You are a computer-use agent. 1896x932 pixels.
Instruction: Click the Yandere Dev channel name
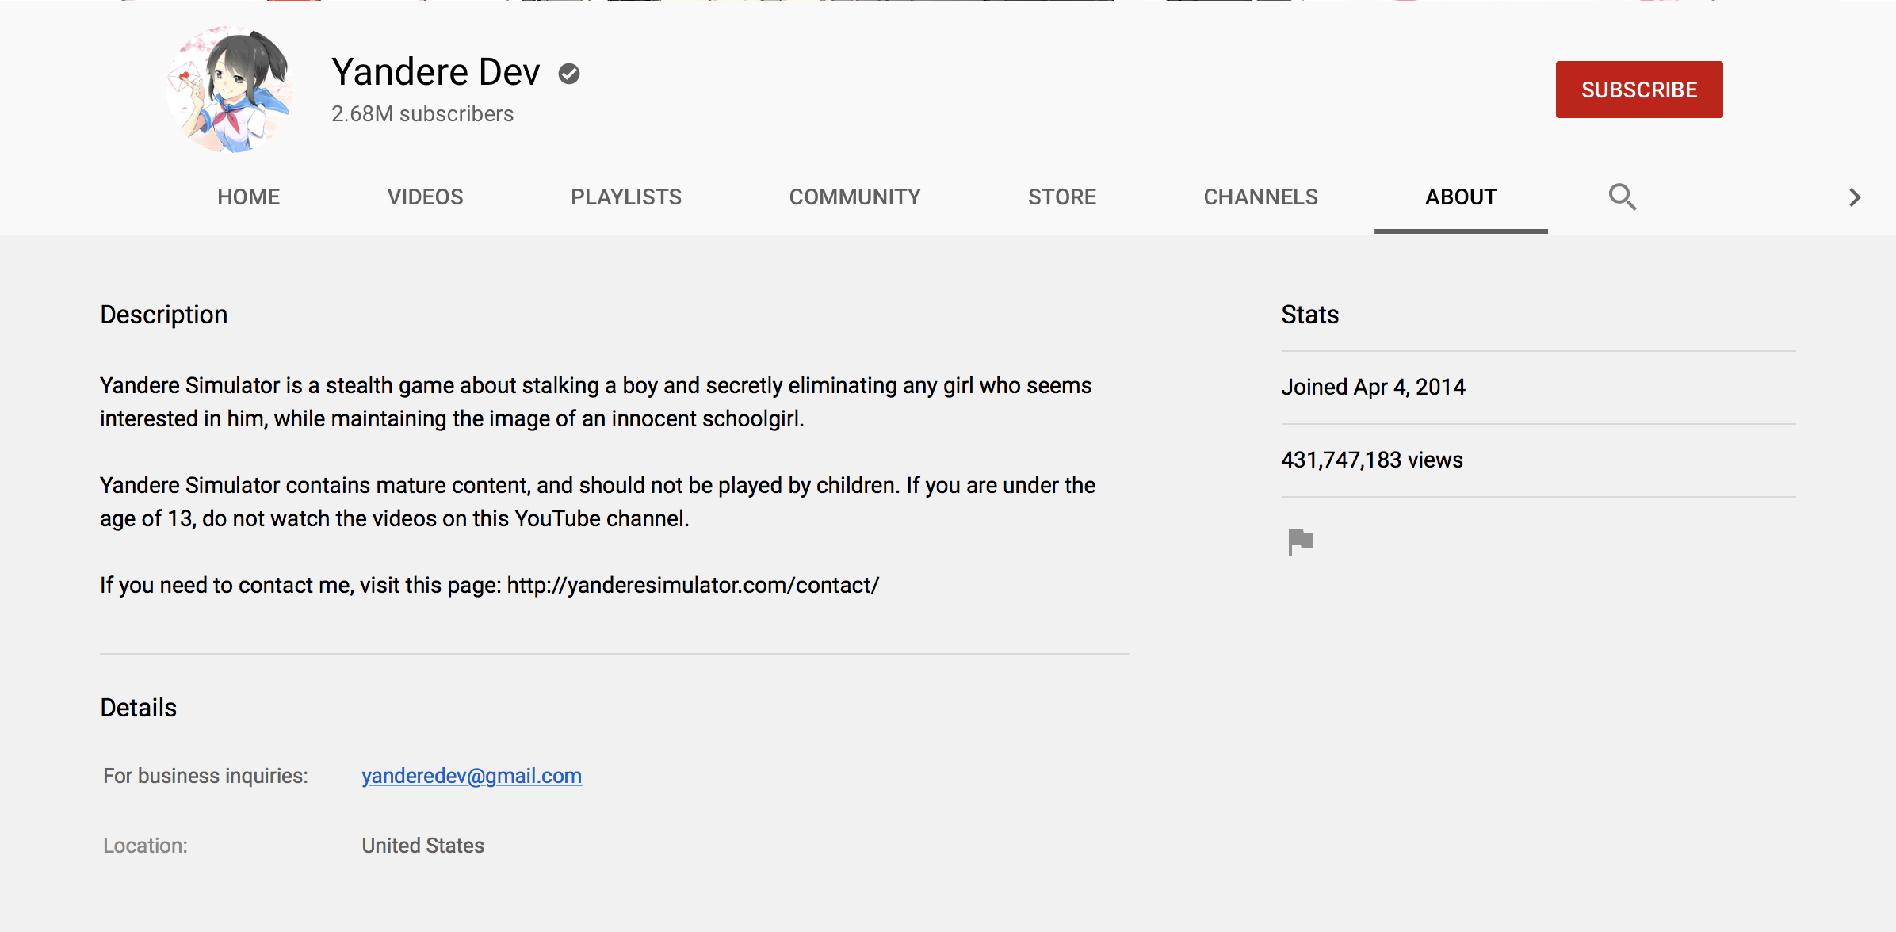click(436, 72)
